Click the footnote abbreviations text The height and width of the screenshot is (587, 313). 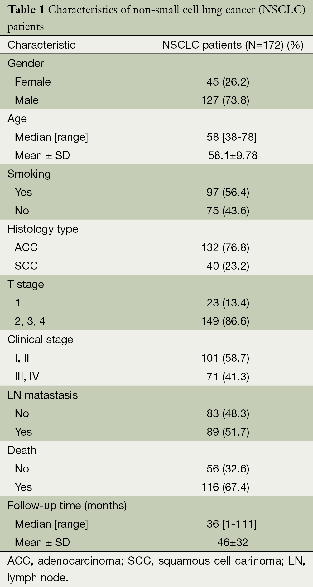(x=156, y=569)
